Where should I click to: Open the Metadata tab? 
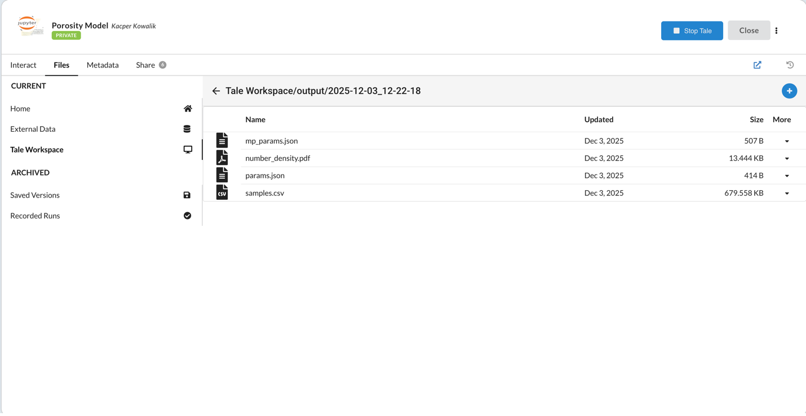click(x=102, y=65)
